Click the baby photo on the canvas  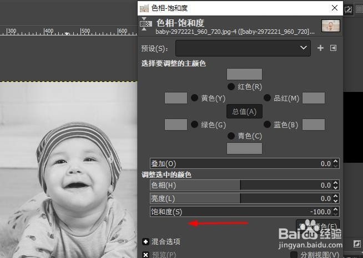tap(68, 170)
